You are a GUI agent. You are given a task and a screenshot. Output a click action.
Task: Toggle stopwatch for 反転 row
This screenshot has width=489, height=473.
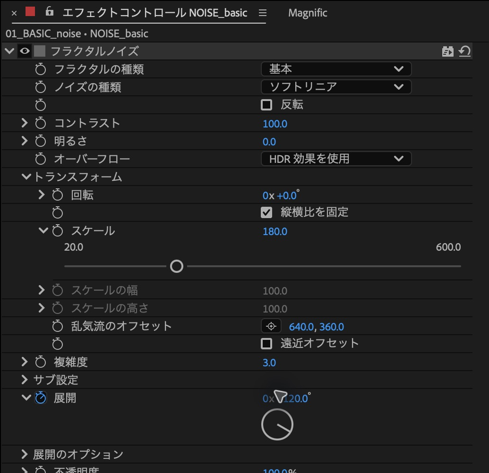pos(41,105)
